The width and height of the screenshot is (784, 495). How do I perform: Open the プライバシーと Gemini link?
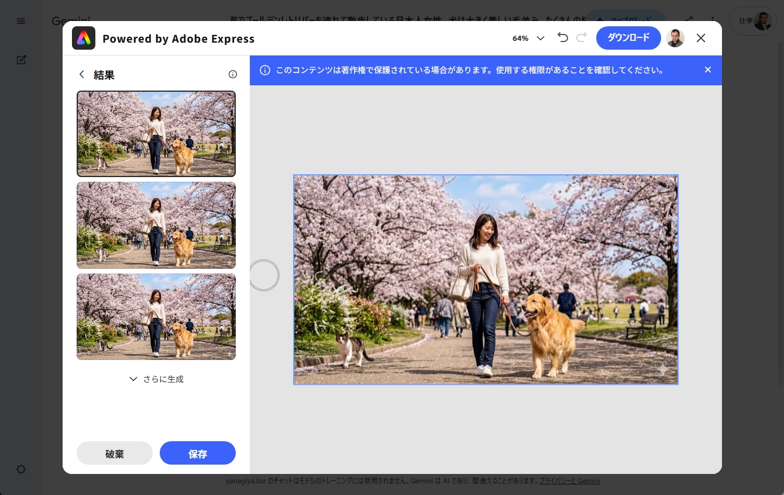pos(569,481)
